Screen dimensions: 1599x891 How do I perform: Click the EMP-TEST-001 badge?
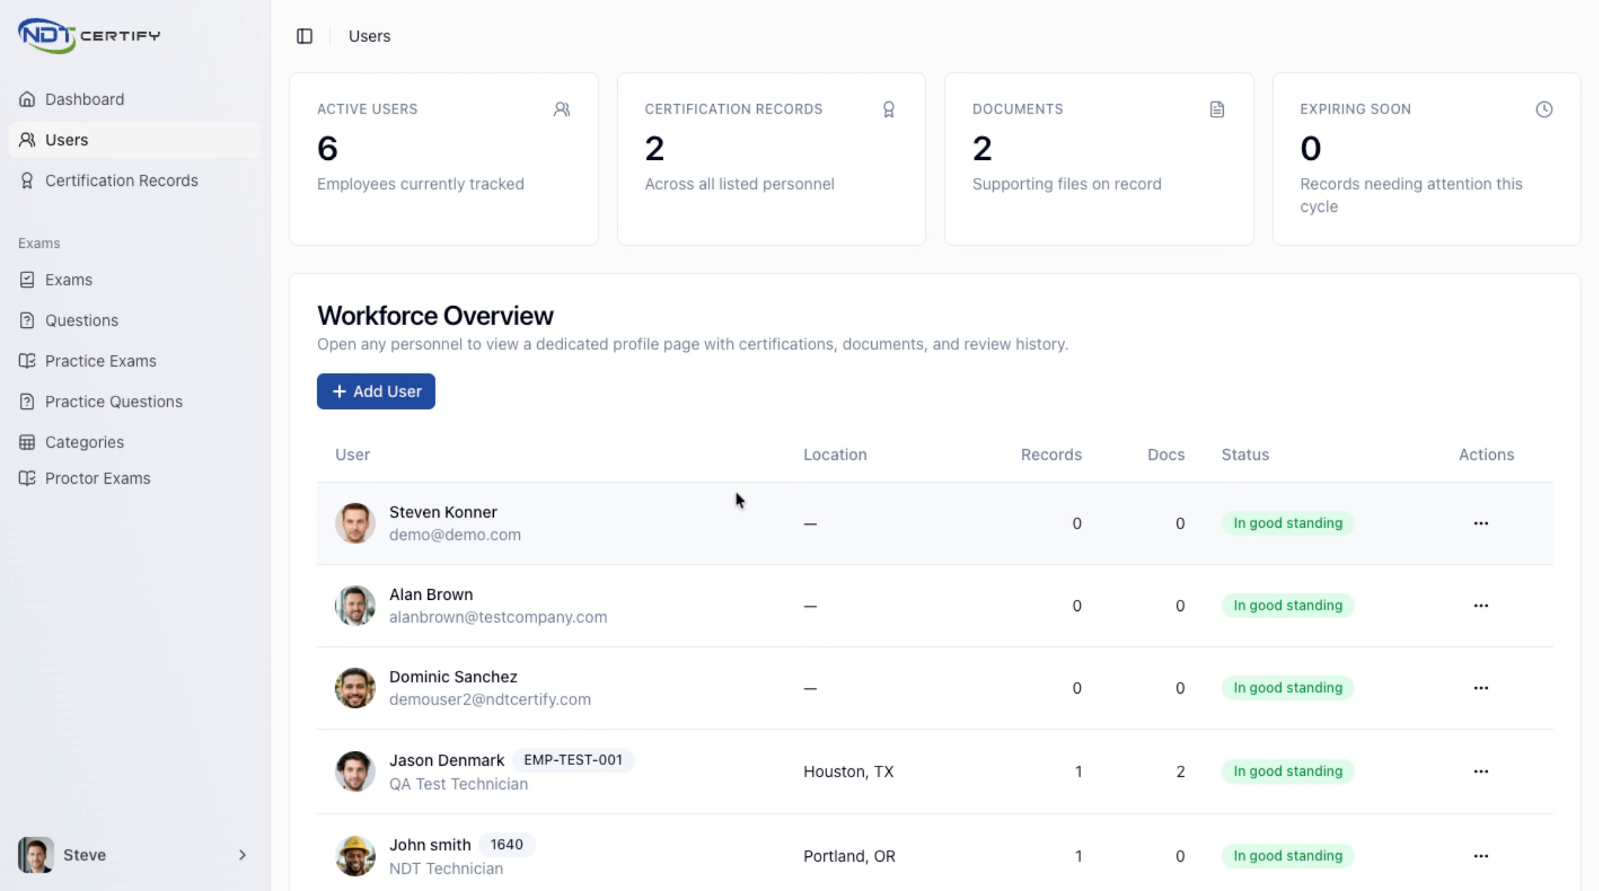point(573,760)
